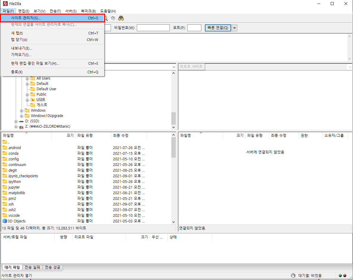Select 탭 닫기(o) menu entry
This screenshot has height=280, width=353.
pos(52,39)
